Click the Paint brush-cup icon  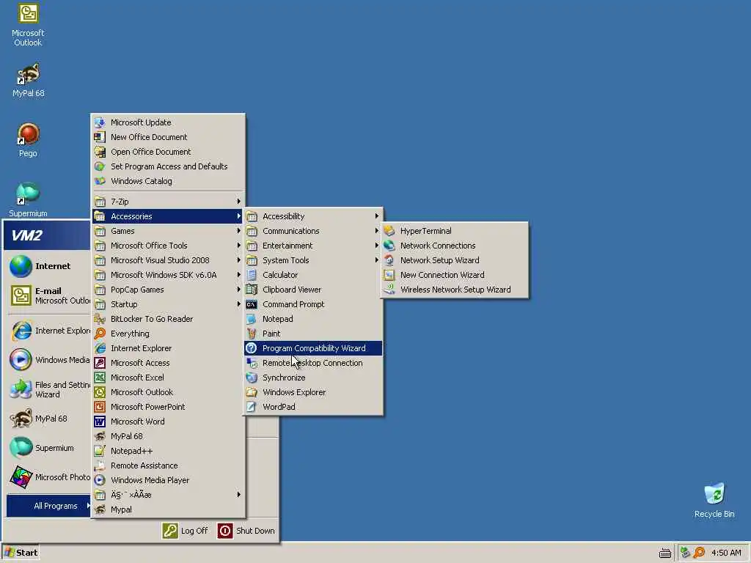click(252, 334)
